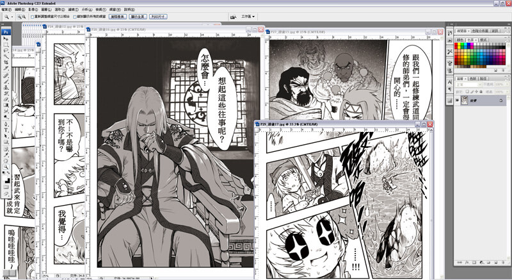This screenshot has height=280, width=512.
Task: Open the Layers panel flyout menu
Action: click(x=507, y=79)
